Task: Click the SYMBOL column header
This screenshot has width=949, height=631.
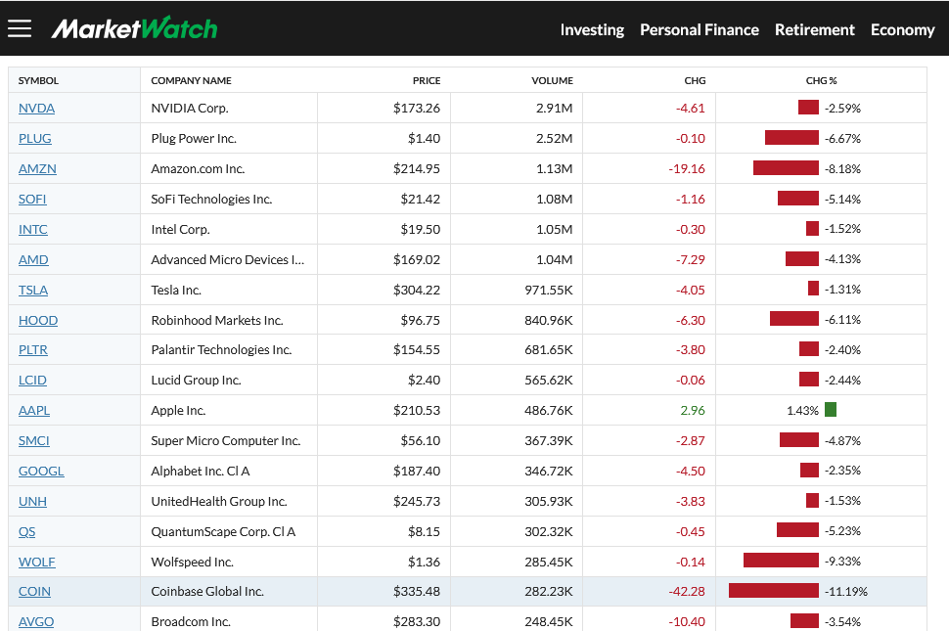Action: point(38,80)
